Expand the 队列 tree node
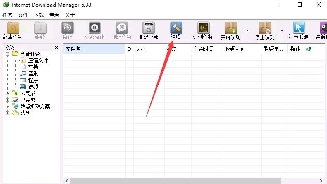The width and height of the screenshot is (327, 184). tap(7, 113)
